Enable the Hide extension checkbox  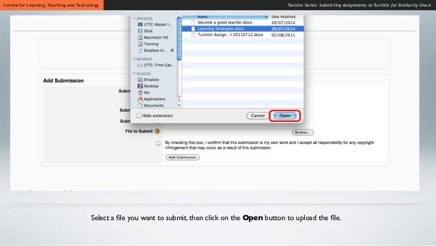[138, 115]
